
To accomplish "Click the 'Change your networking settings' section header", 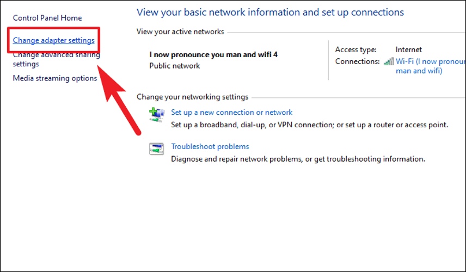I will [193, 97].
